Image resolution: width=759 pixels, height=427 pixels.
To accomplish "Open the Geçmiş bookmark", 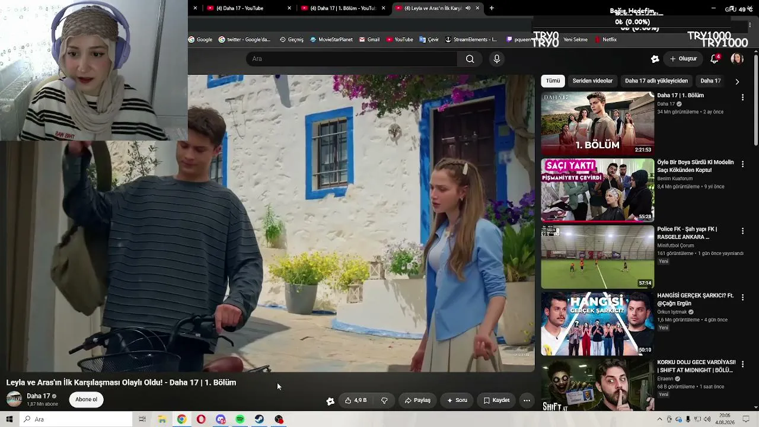I will coord(292,40).
